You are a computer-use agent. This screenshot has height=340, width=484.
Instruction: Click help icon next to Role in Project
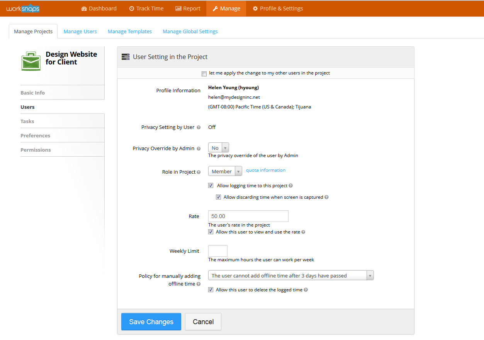(x=199, y=172)
